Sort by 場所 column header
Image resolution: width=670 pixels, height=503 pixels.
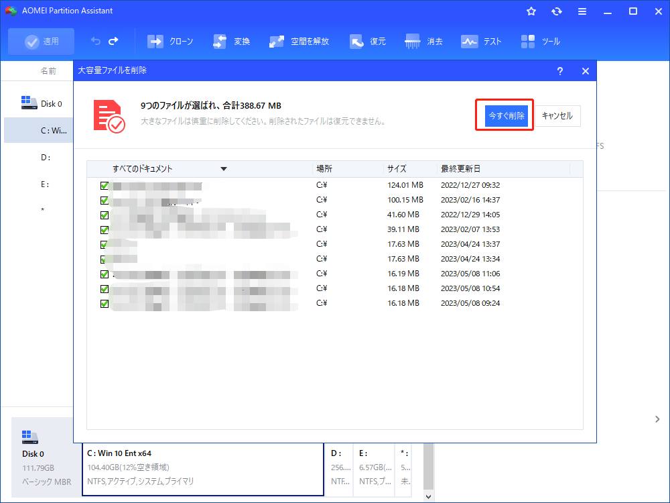click(x=324, y=169)
